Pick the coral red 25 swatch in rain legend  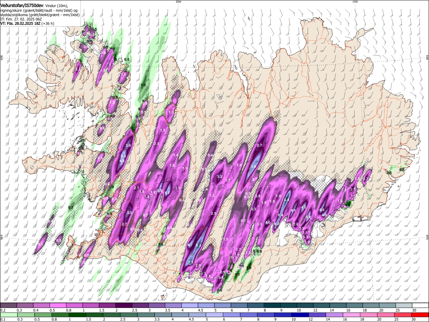403,315
